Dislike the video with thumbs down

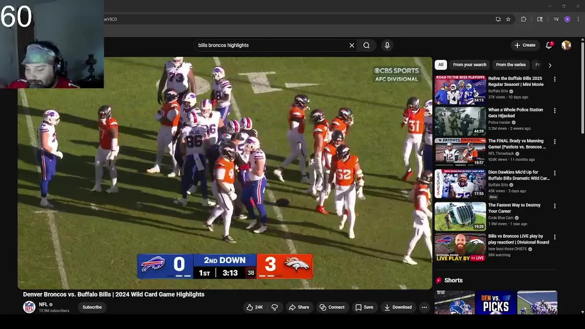tap(275, 307)
